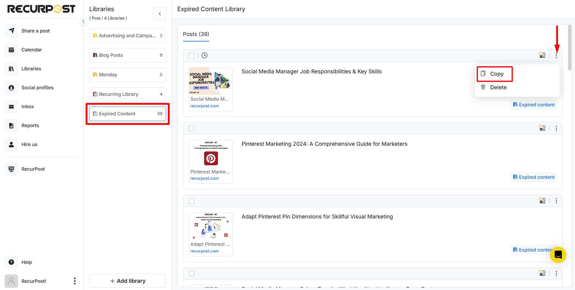Open the Advertising and Campaigns library

pyautogui.click(x=128, y=36)
